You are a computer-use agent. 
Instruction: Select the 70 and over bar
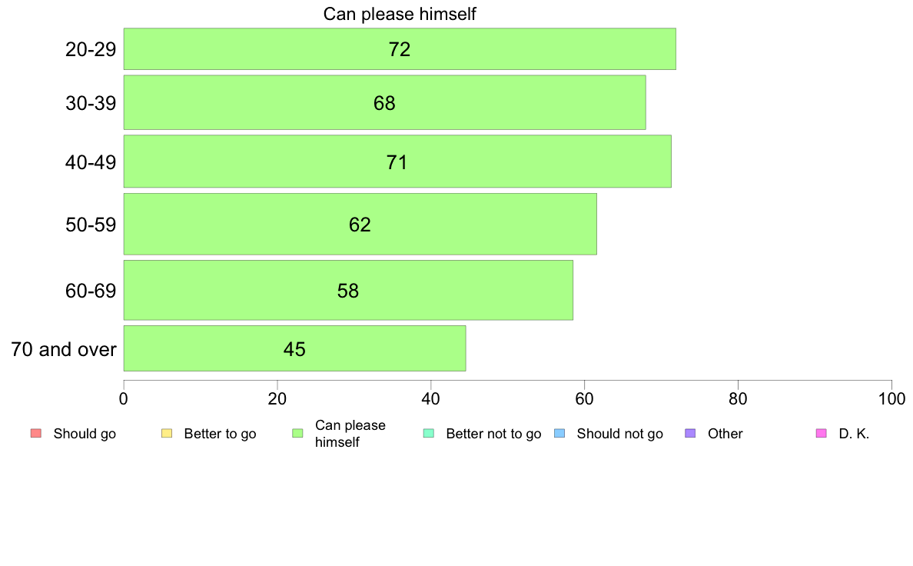[x=294, y=348]
